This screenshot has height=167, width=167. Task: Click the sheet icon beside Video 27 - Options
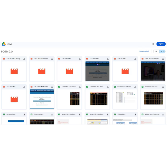87,114
